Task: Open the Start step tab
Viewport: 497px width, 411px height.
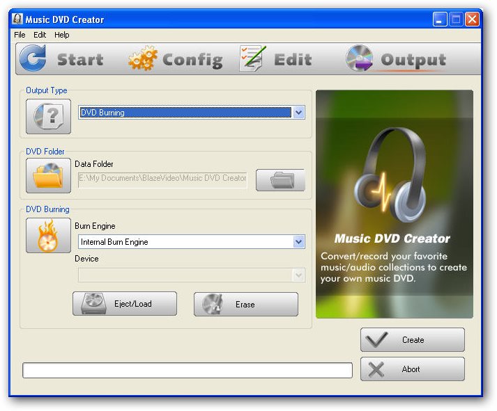Action: point(62,59)
